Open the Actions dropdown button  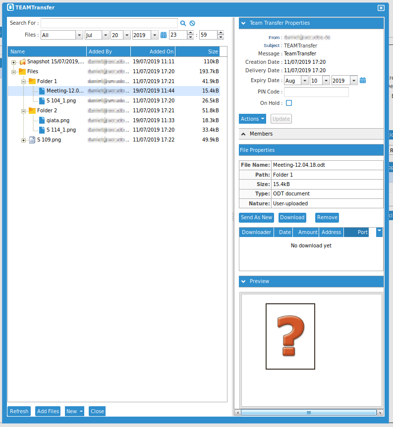coord(252,119)
